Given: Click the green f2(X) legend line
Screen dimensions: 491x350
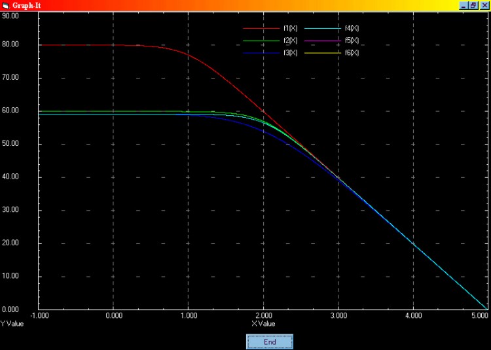Looking at the screenshot, I should 261,41.
